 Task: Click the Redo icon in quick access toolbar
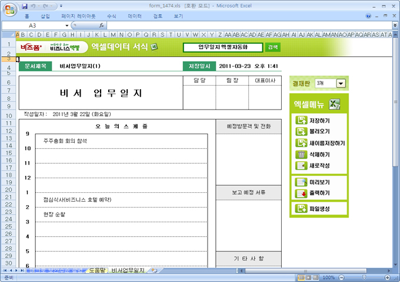click(46, 6)
